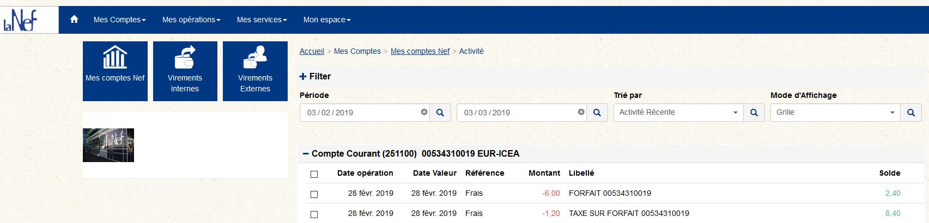Open Mode d'Affichage Grille dropdown

835,113
